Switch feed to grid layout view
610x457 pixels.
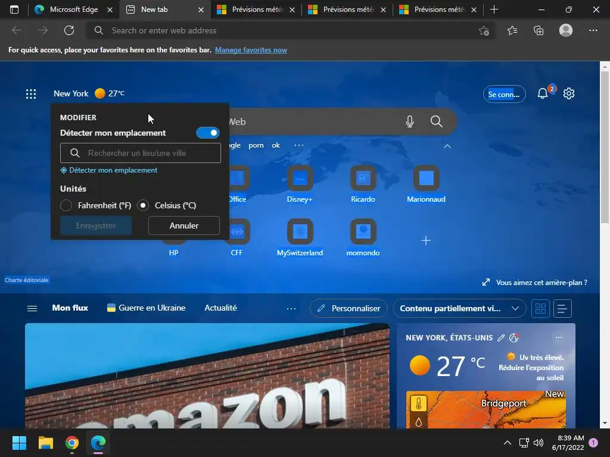tap(540, 309)
